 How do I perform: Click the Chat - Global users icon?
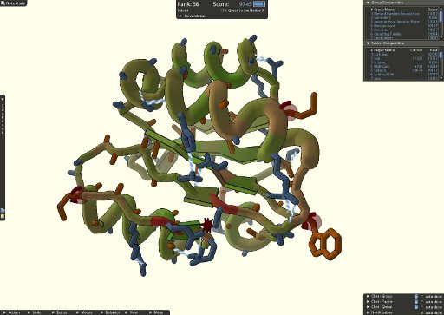(416, 307)
